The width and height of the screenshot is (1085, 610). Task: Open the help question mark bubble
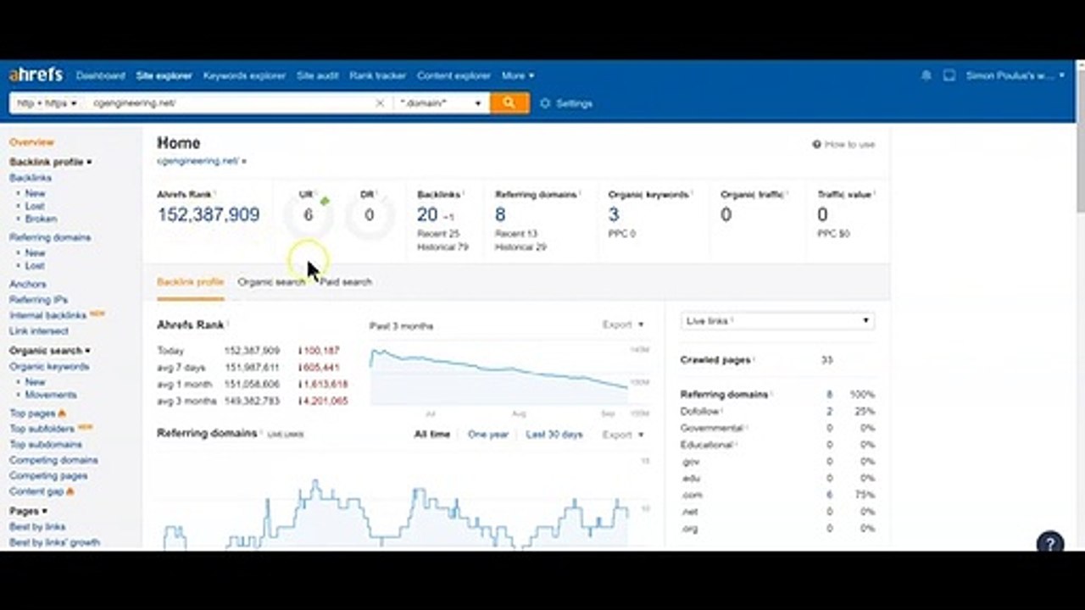(1050, 543)
